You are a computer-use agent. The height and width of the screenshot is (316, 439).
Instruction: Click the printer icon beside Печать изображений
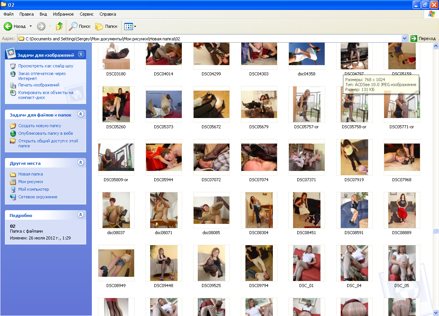pos(13,85)
